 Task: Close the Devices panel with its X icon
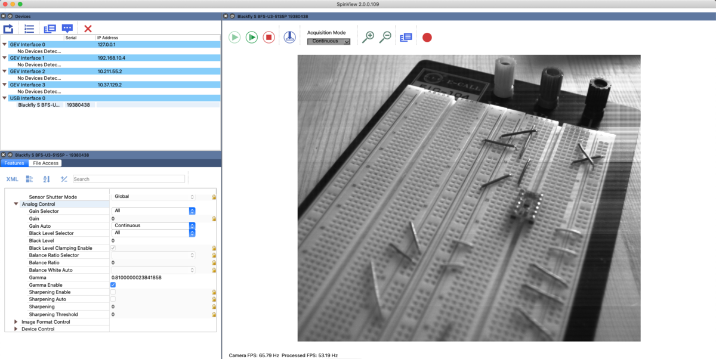3,16
